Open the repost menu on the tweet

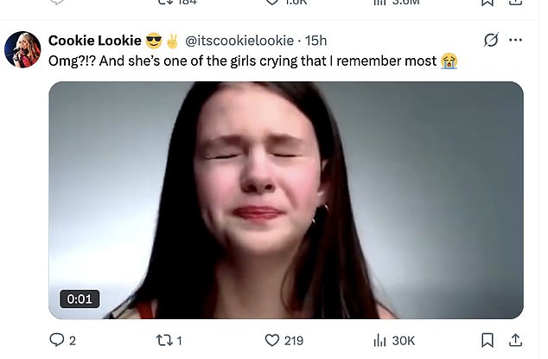(x=162, y=340)
